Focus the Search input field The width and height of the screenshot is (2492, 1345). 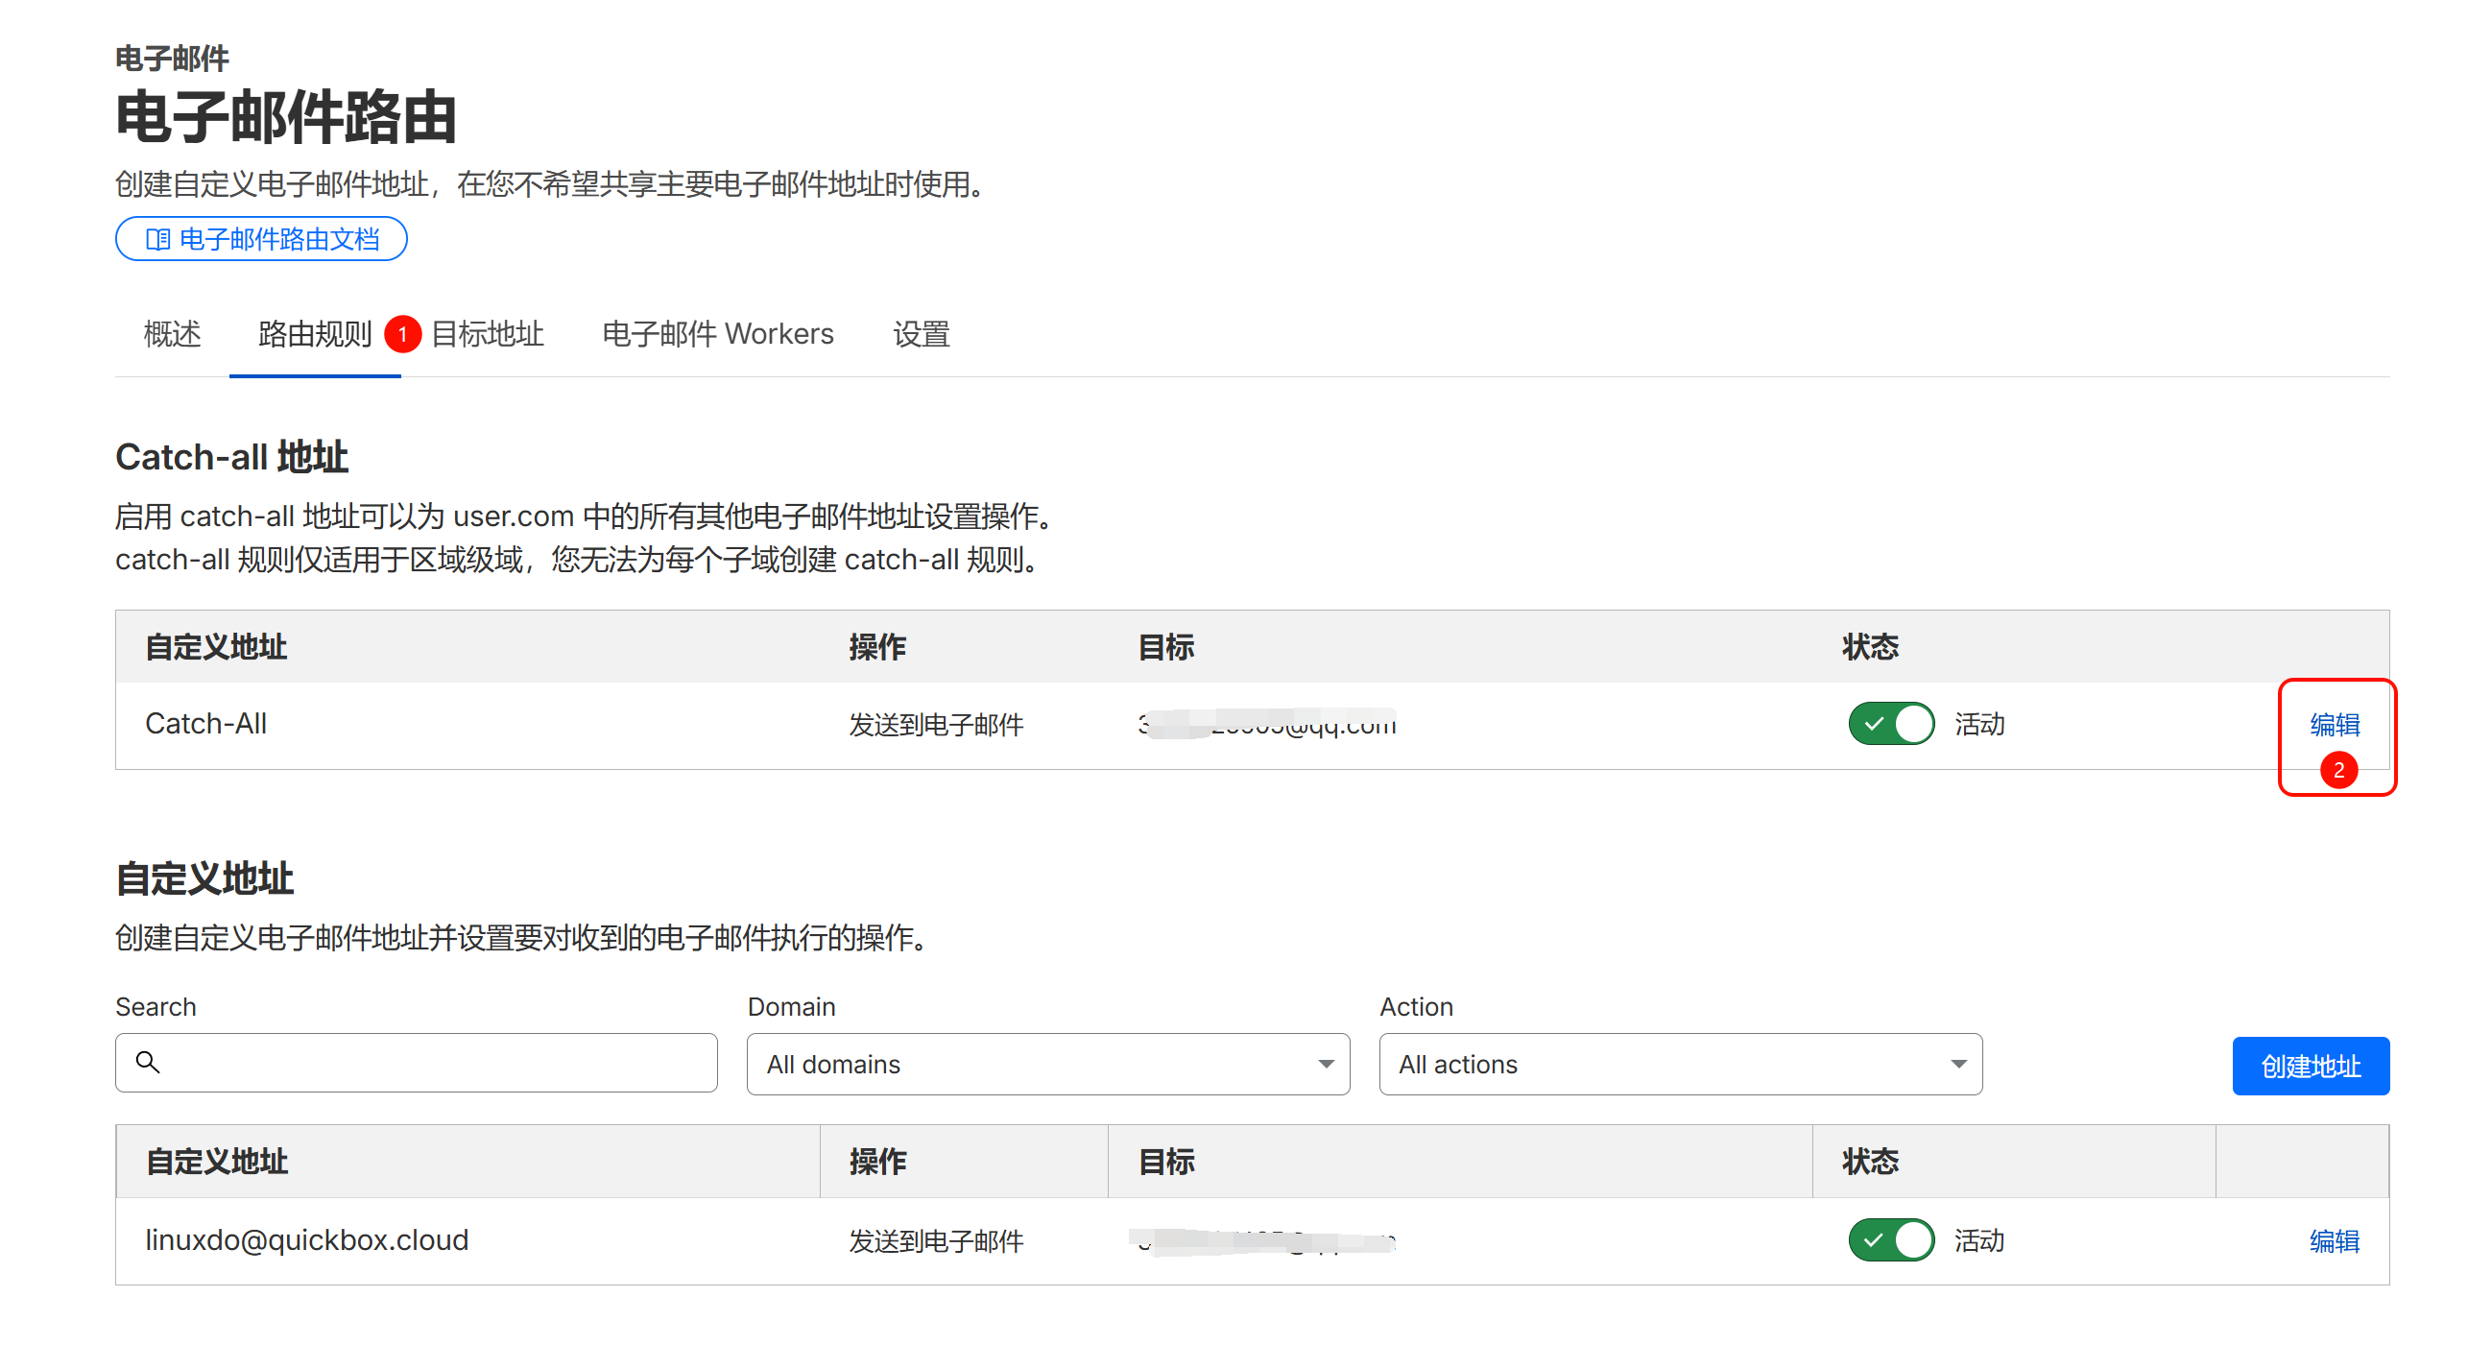pos(435,1063)
